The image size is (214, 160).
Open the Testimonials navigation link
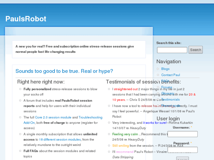click(x=170, y=100)
